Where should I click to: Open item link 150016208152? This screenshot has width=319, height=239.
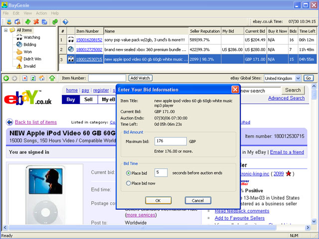[89, 40]
